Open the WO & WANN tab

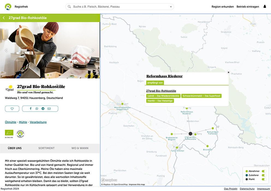tap(80, 148)
